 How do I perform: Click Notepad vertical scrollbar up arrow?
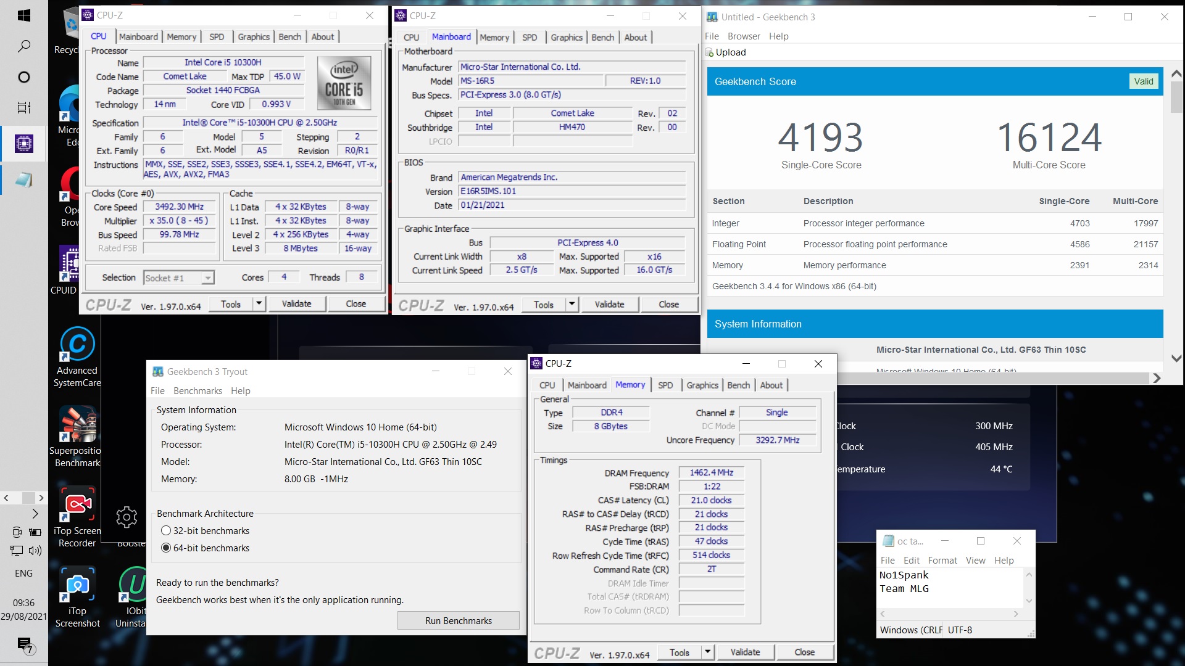point(1028,575)
